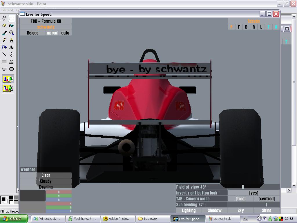Viewport: 297px width, 223px height.
Task: Adjust the upper red color slider
Action: pos(59,192)
